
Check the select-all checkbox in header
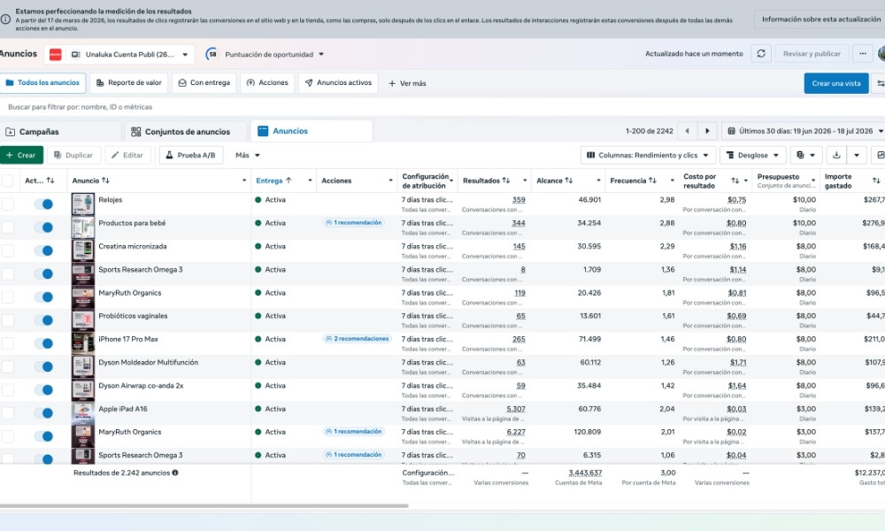pos(7,181)
